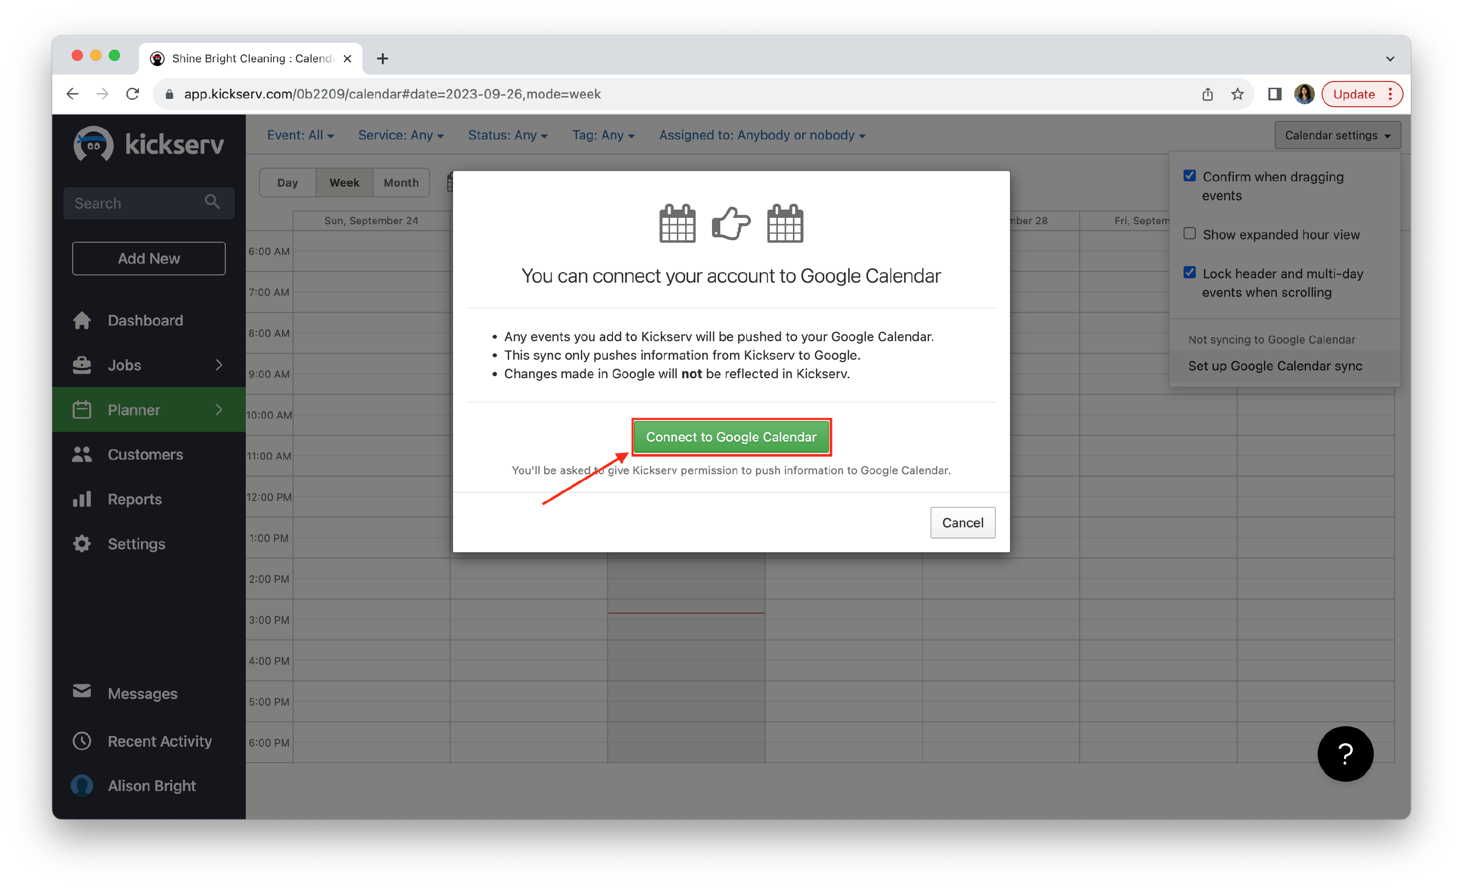This screenshot has width=1463, height=888.
Task: Toggle Lock header and multi-day events checkbox
Action: (1189, 273)
